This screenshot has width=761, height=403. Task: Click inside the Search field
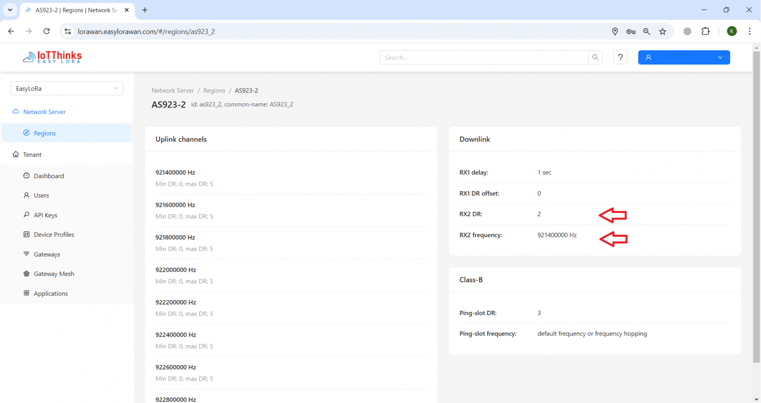[482, 57]
